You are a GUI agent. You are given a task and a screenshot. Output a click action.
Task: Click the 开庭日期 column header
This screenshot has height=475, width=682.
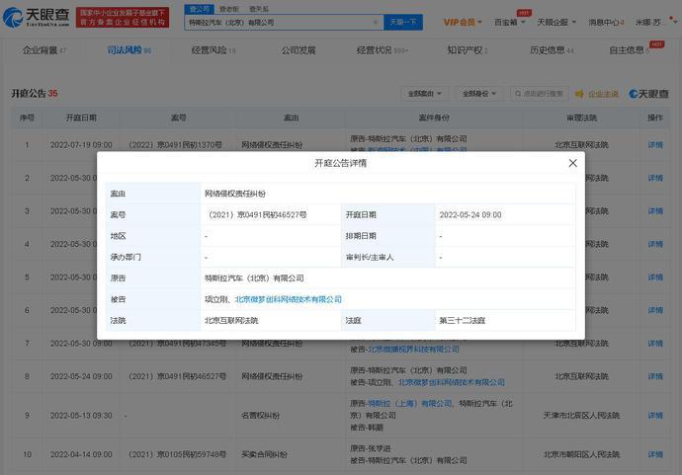coord(81,118)
